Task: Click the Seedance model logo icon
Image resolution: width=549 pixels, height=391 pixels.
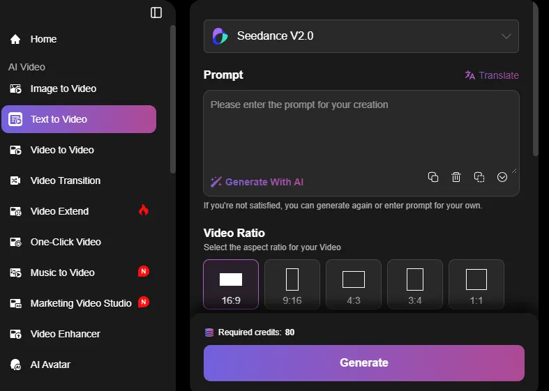Action: pos(220,36)
